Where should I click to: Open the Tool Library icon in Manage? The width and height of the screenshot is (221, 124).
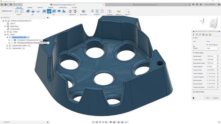[109, 11]
